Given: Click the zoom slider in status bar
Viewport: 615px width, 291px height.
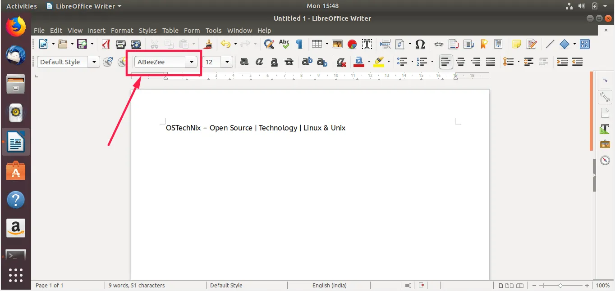Looking at the screenshot, I should (560, 286).
